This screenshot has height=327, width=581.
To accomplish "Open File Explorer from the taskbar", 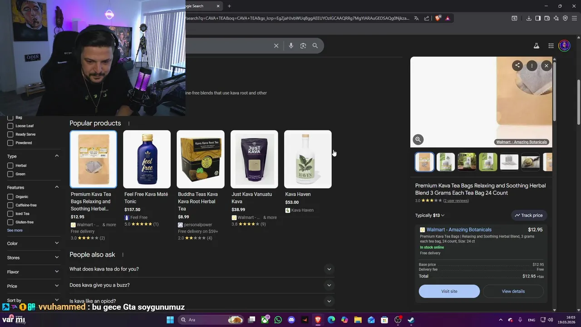I will [358, 320].
